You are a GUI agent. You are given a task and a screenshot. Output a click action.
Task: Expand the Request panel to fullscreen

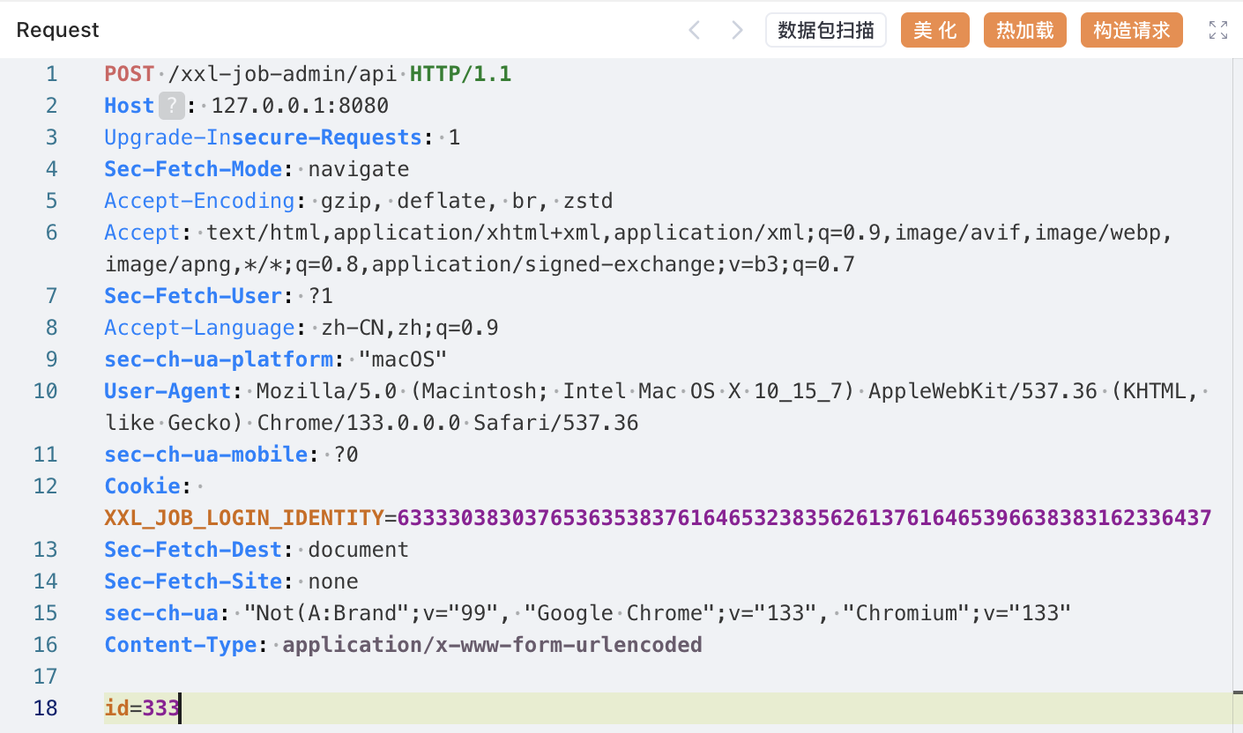(1217, 30)
